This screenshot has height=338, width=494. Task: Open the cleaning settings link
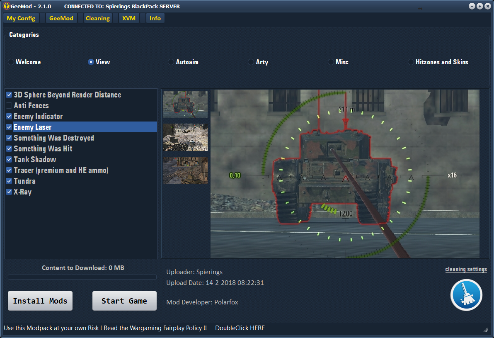(x=466, y=269)
